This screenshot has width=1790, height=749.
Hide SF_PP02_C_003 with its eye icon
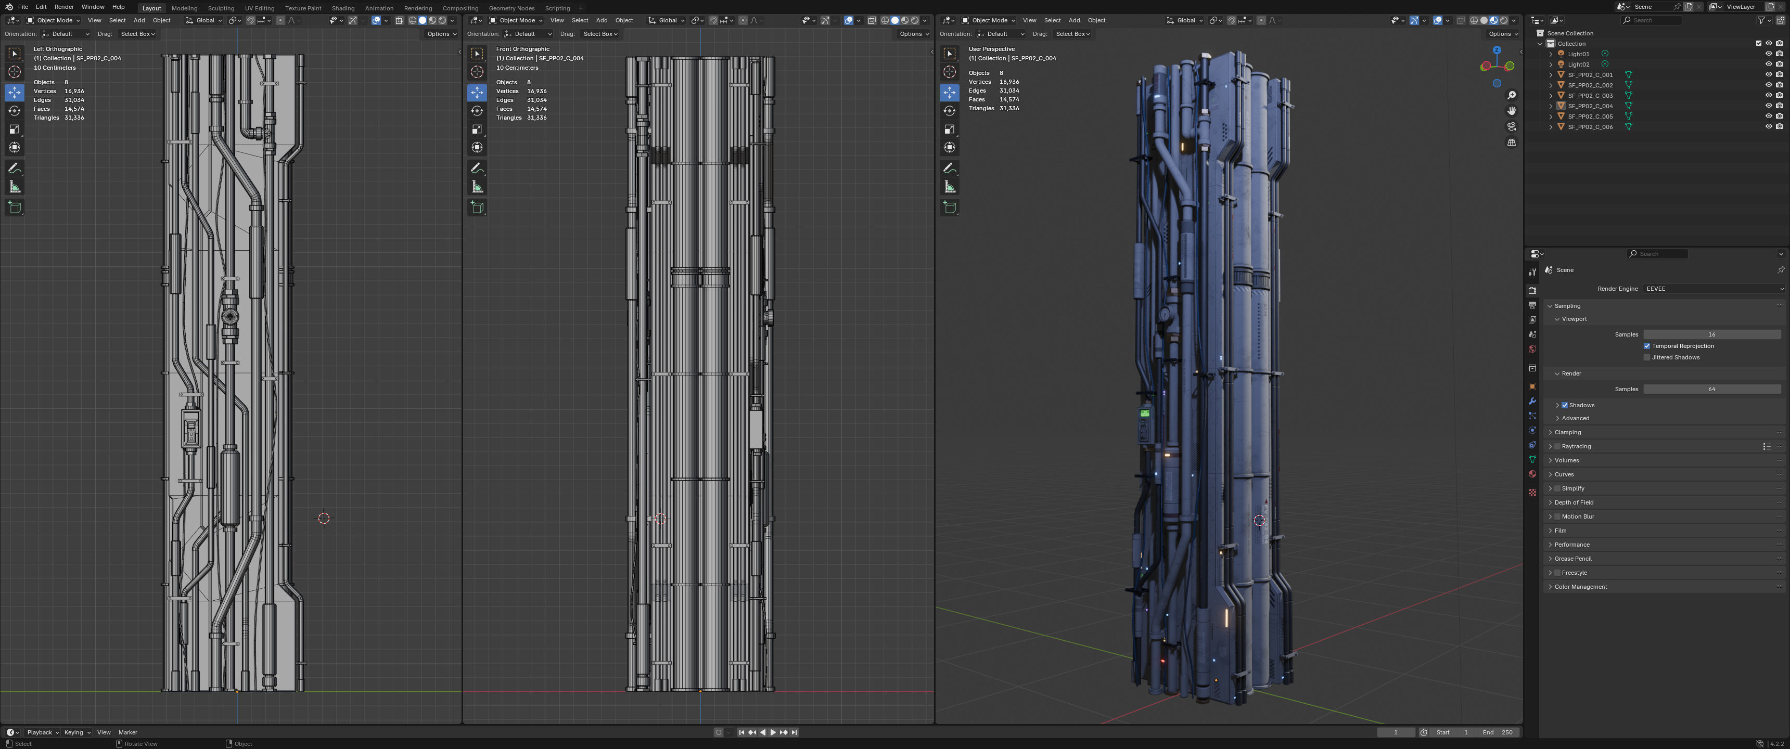(x=1769, y=95)
